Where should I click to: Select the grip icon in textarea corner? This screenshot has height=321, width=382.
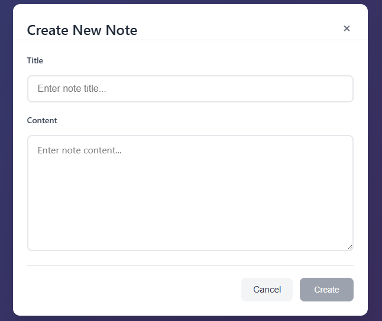point(349,247)
